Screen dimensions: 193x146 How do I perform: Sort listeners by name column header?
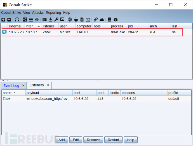pyautogui.click(x=13, y=93)
